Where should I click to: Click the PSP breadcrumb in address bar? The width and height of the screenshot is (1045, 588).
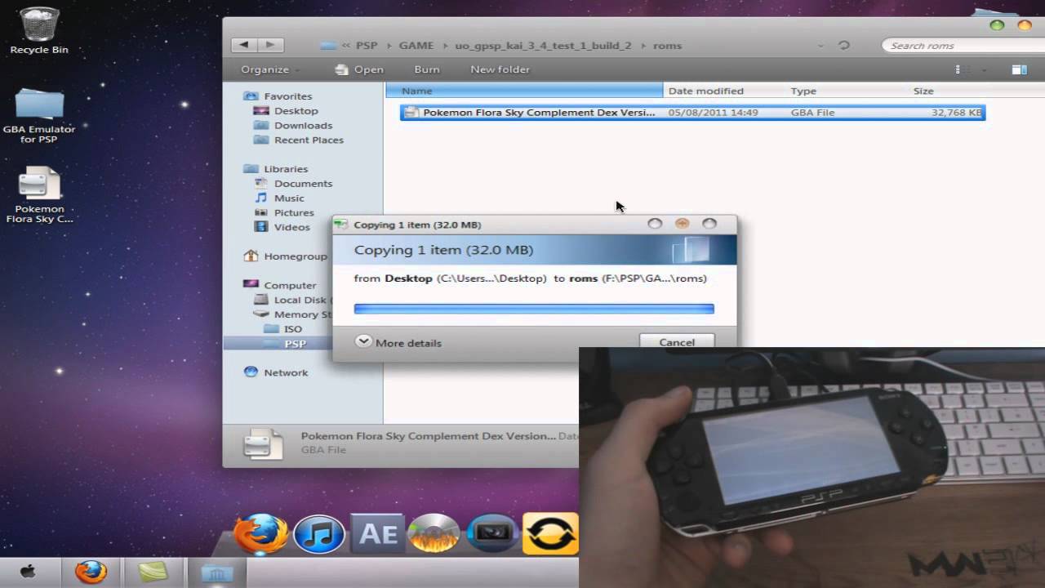367,46
